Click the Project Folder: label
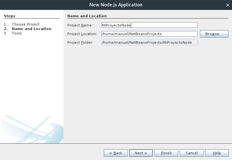 [x=80, y=42]
